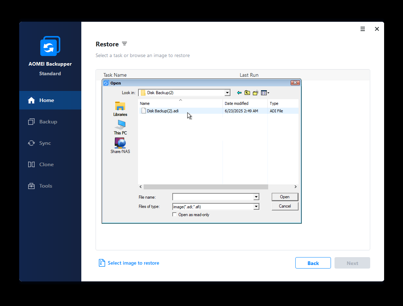403x306 pixels.
Task: Click the AOMEI Backupper logo
Action: tap(50, 46)
